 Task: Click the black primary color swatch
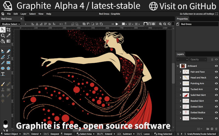5,122
